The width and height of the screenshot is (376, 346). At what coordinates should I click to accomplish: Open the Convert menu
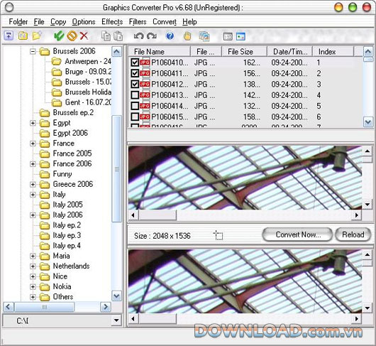[165, 21]
